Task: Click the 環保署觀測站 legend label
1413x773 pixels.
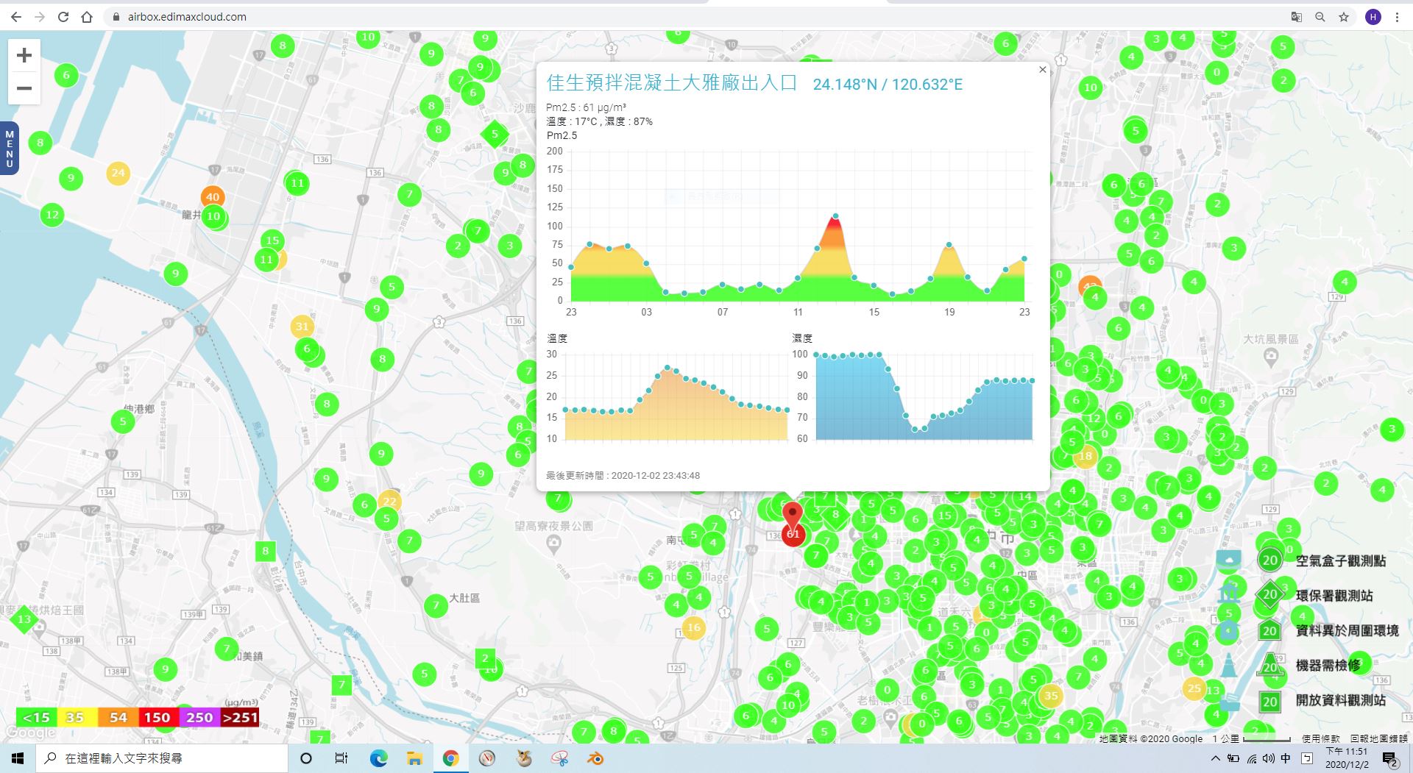Action: (x=1334, y=596)
